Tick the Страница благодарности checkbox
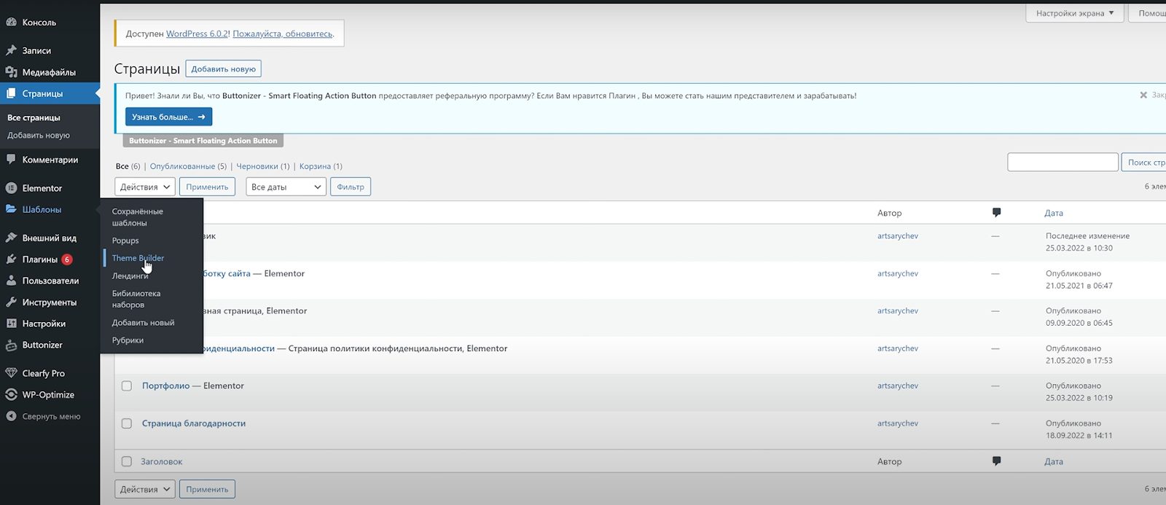The image size is (1166, 505). tap(127, 423)
